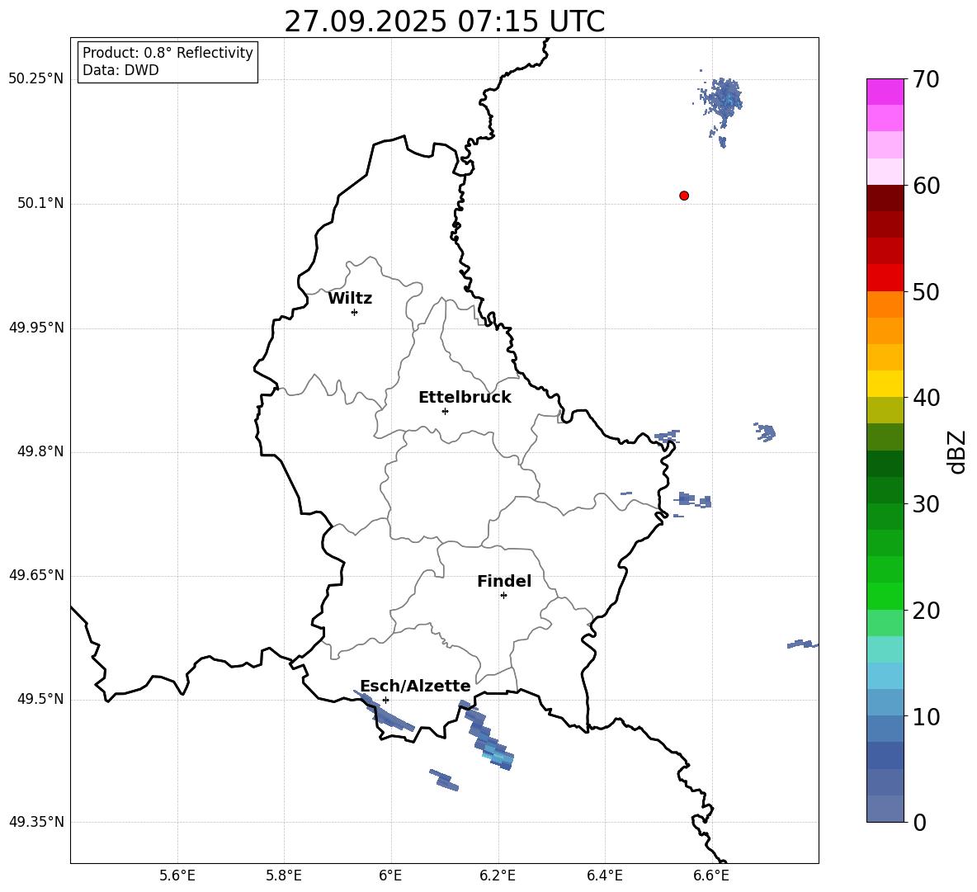Click the 49.8°N latitude label

coord(40,451)
